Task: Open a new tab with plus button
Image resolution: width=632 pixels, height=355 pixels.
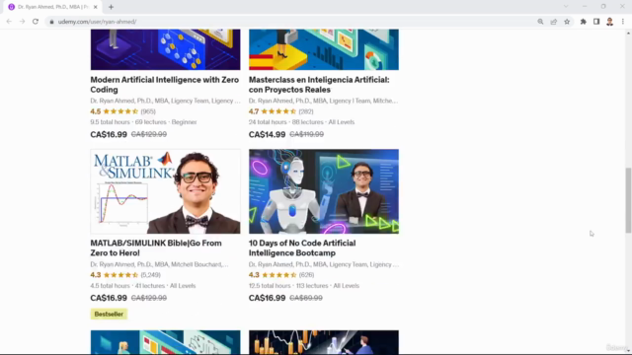Action: pos(111,7)
